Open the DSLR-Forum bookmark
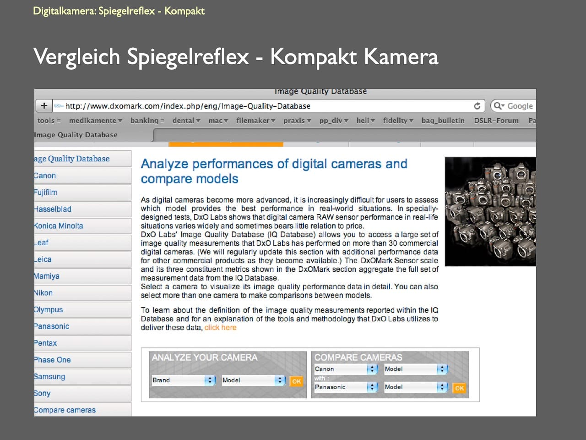Viewport: 586px width, 440px height. [x=496, y=121]
